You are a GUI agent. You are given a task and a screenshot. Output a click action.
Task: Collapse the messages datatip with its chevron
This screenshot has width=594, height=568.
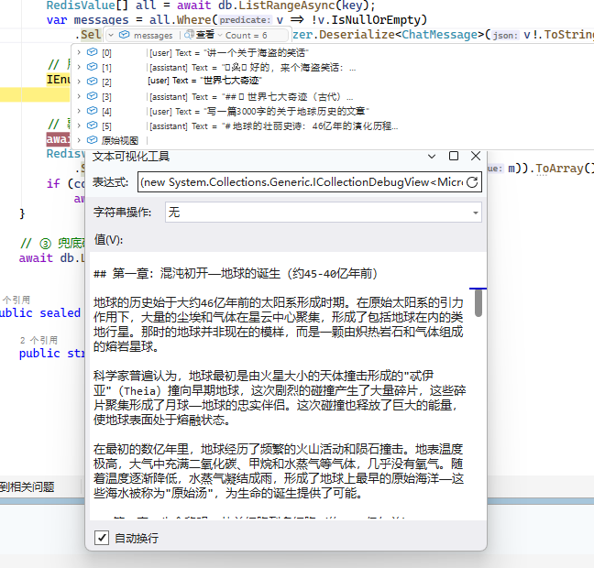pyautogui.click(x=111, y=35)
